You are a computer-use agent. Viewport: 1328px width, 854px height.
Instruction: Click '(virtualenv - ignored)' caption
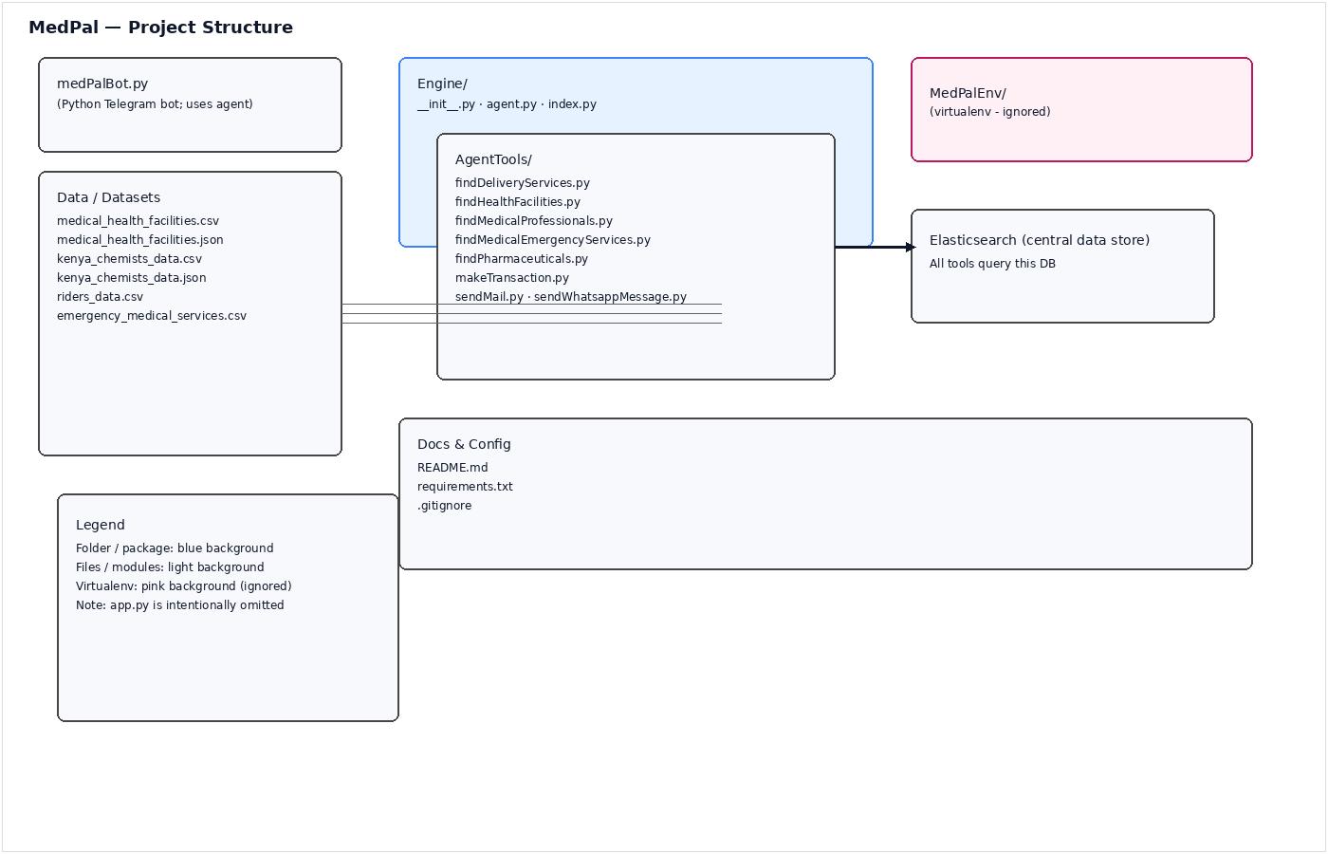click(990, 112)
